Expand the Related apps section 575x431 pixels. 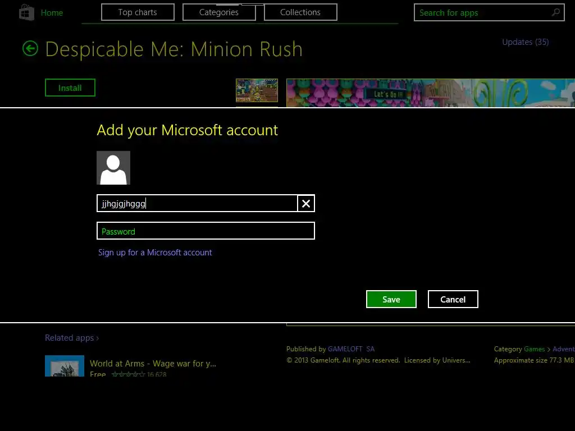72,337
